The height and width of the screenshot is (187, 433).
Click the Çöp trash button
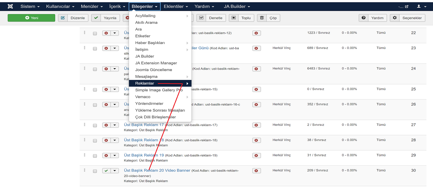268,18
